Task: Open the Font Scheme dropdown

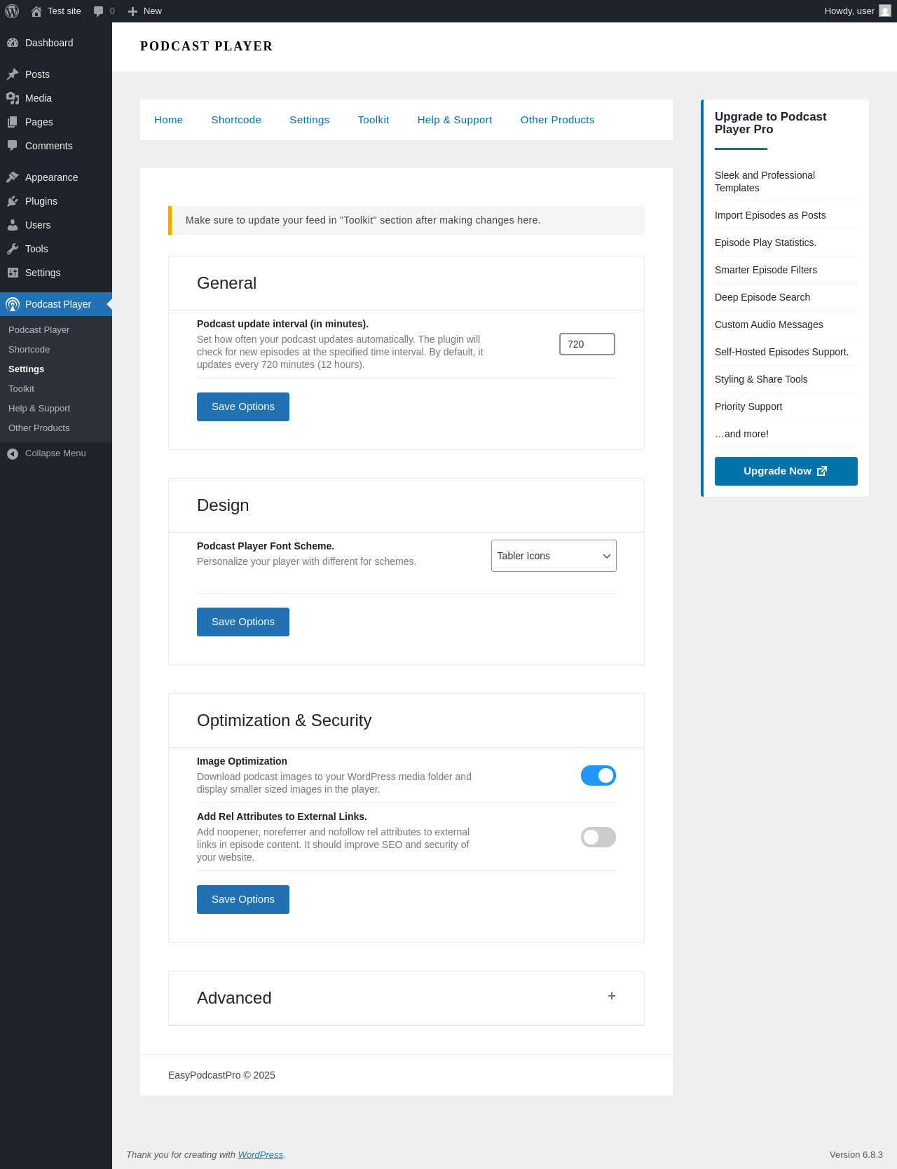Action: tap(554, 556)
